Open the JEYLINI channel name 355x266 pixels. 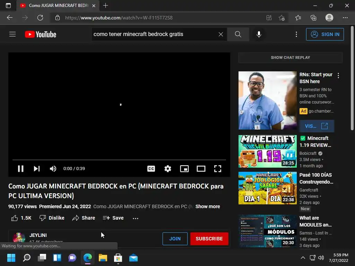click(x=38, y=235)
